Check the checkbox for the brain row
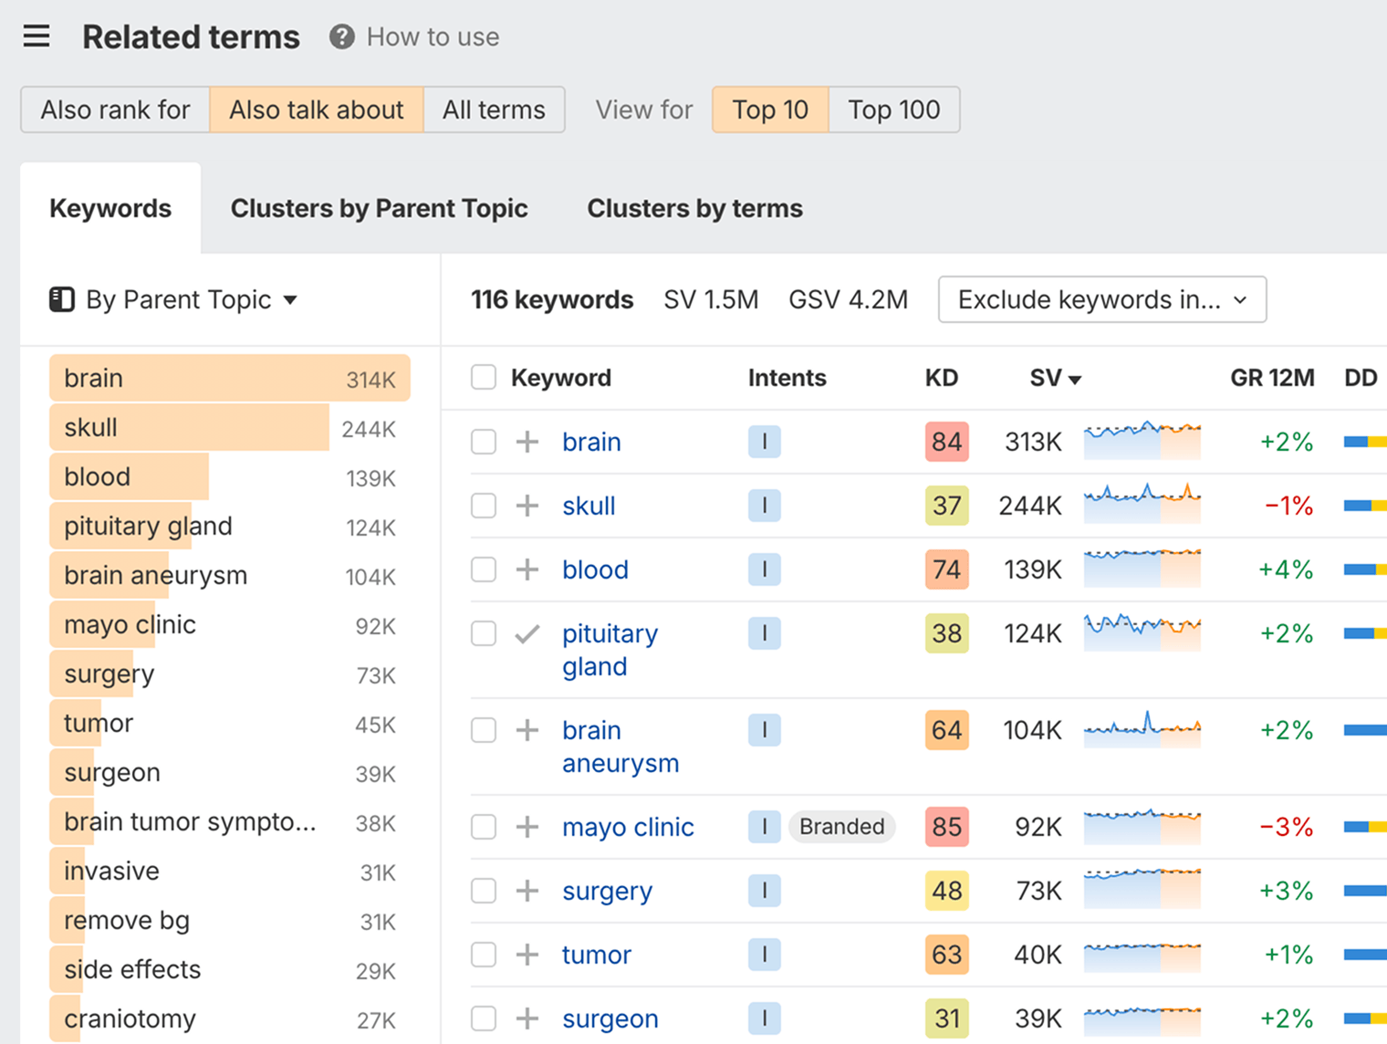Viewport: 1387px width, 1044px height. [x=484, y=442]
